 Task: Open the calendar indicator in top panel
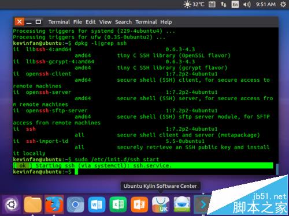(212, 4)
